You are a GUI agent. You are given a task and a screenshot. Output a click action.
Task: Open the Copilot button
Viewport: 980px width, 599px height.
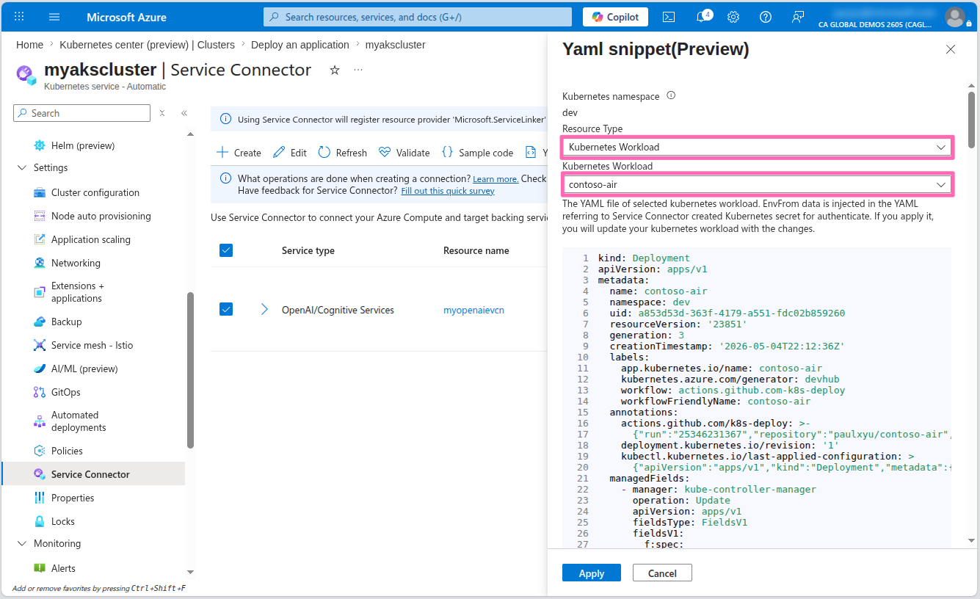tap(616, 17)
